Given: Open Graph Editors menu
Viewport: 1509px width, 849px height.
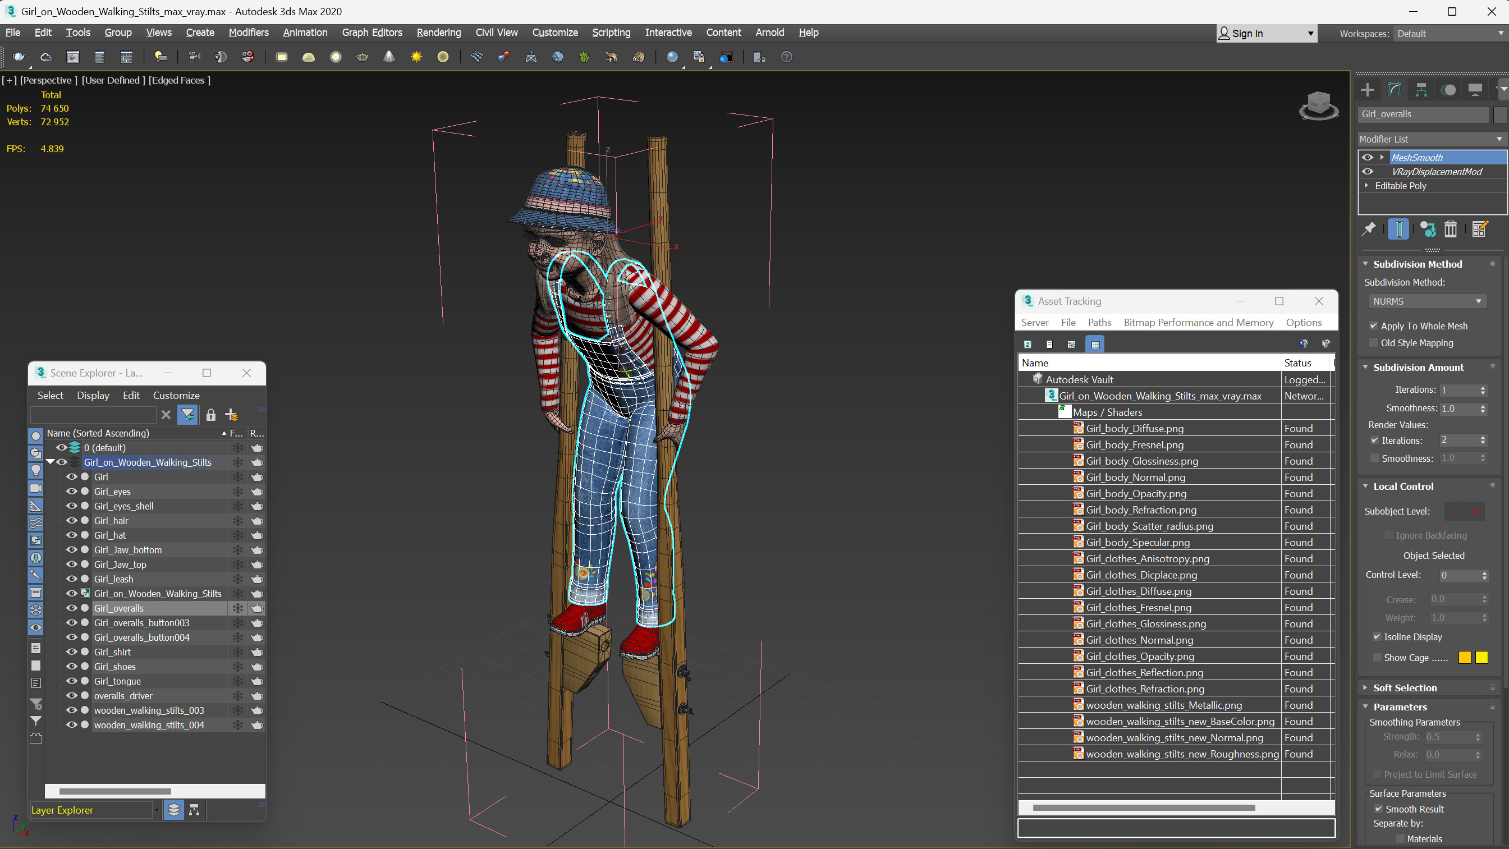Looking at the screenshot, I should [372, 32].
